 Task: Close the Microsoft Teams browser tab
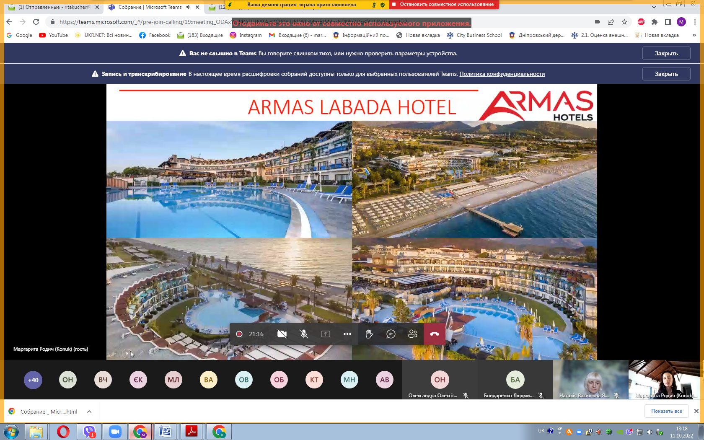click(197, 7)
